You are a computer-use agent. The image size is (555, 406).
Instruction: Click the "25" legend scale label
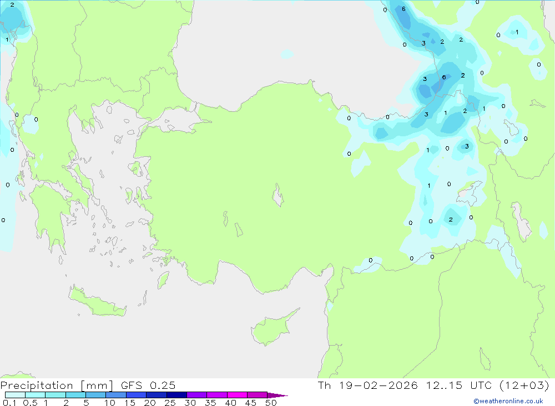coord(170,403)
